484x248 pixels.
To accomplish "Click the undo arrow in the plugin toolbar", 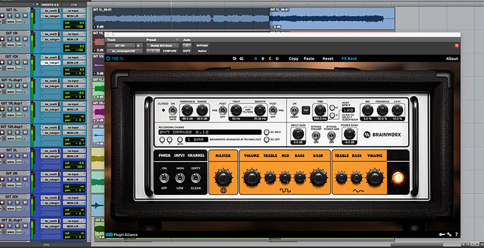I will tap(234, 58).
